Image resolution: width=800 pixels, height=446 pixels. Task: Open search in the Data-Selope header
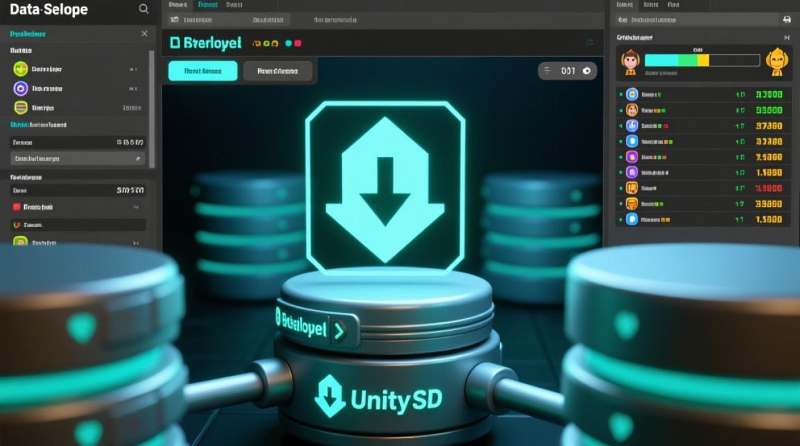pos(143,9)
